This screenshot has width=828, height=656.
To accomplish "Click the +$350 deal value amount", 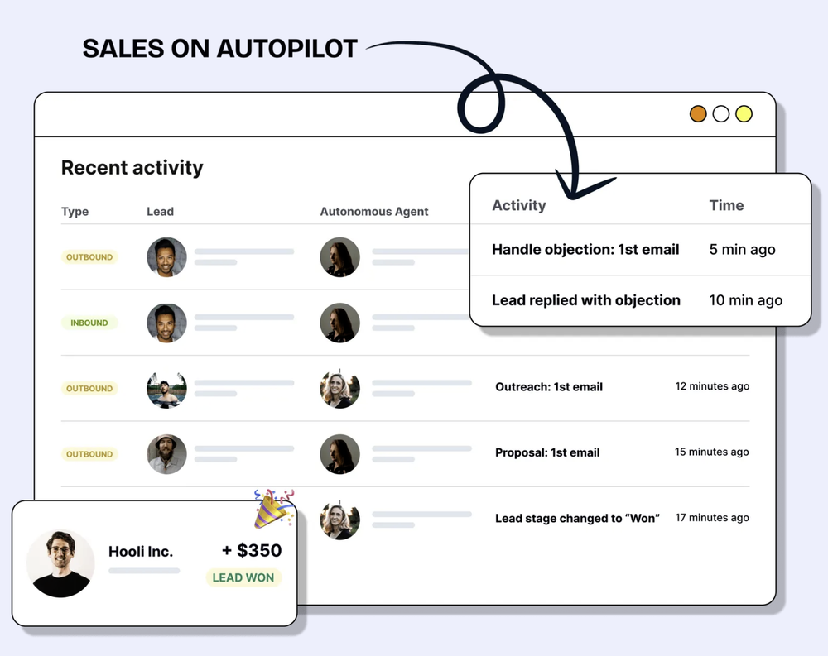I will tap(252, 550).
